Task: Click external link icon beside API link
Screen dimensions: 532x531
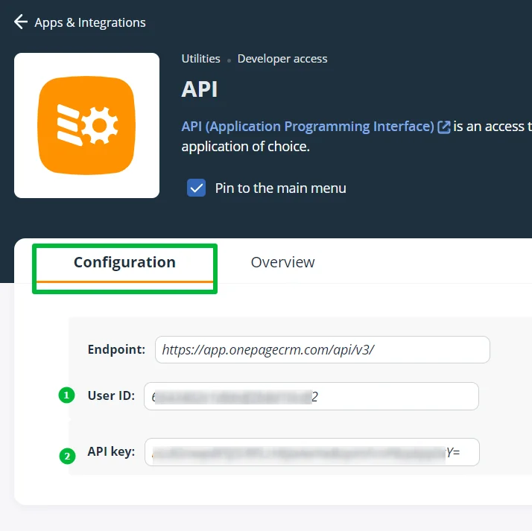Action: 444,127
